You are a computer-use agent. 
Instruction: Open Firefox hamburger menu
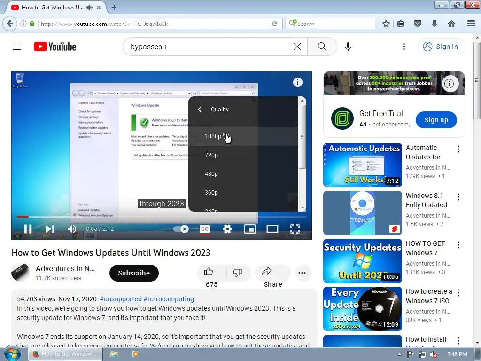tap(471, 24)
